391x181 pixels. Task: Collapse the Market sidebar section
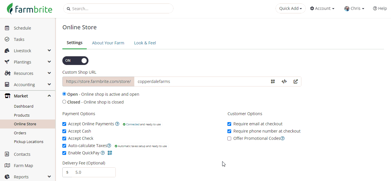(49, 96)
